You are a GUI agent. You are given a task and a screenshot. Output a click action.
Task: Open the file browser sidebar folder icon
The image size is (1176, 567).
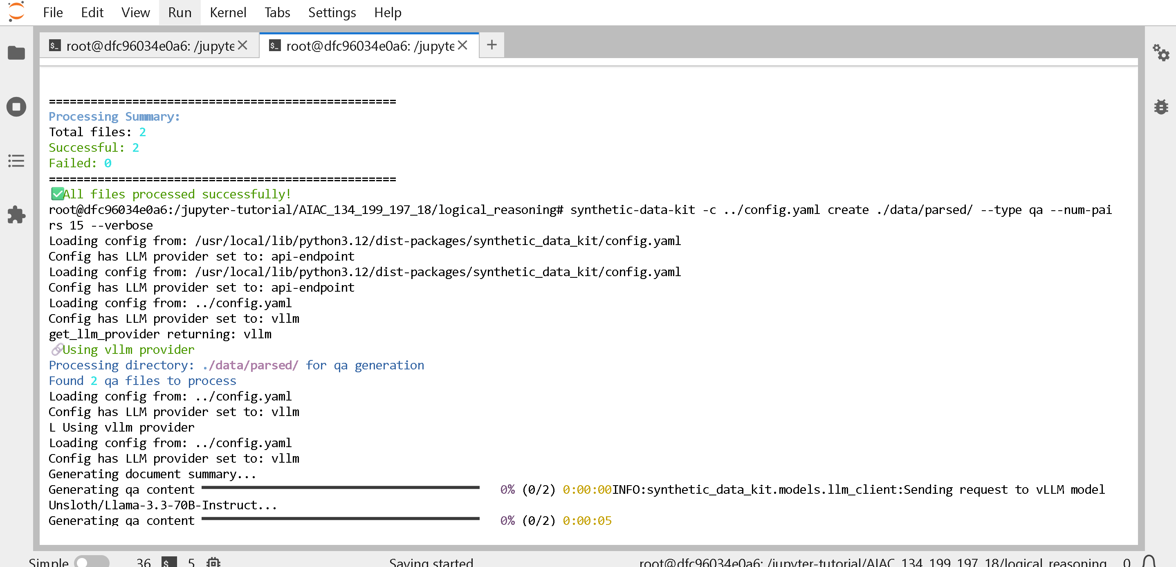(x=16, y=53)
